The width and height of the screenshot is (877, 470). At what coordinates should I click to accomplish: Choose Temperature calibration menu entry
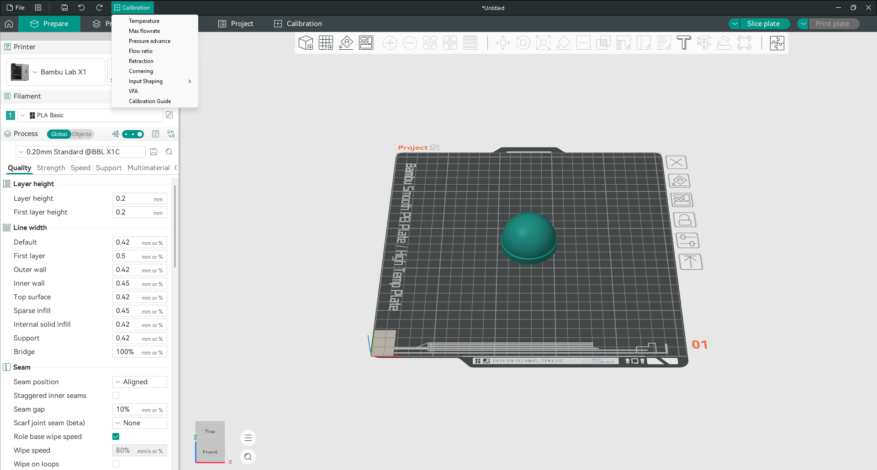pos(155,21)
